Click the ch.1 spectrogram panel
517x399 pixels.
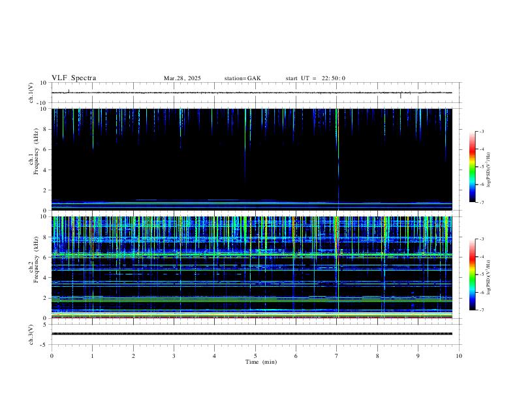tap(252, 159)
